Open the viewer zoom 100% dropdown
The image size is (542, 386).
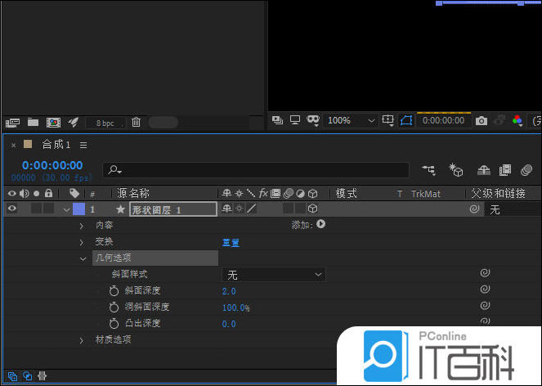pos(351,120)
